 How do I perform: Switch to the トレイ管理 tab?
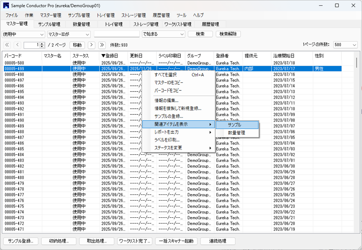pyautogui.click(x=113, y=25)
